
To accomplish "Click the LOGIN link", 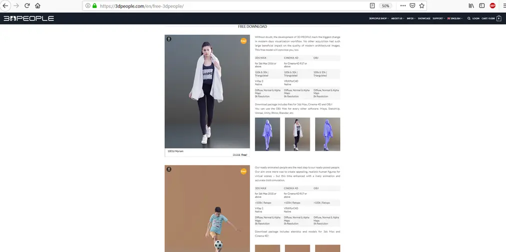I will 476,18.
